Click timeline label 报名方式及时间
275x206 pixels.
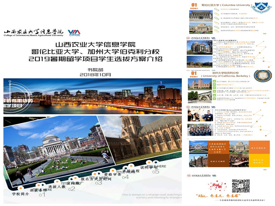pos(96,179)
